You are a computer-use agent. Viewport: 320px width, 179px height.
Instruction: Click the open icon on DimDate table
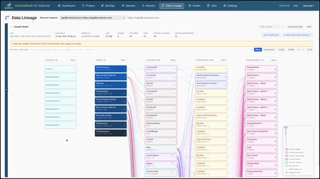[125, 85]
